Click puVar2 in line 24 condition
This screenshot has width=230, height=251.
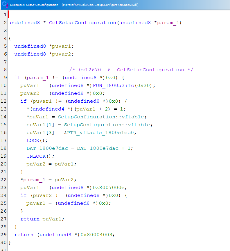[42, 195]
